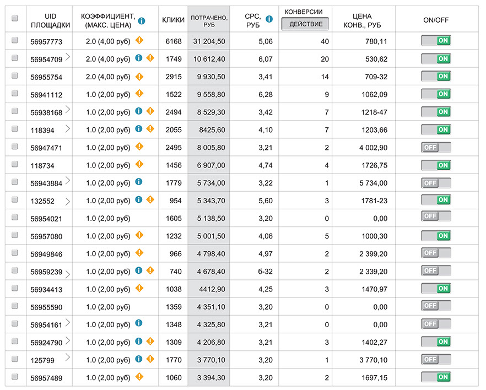Click the ДЕЙСТВИЕ button under Конверсии
486x390 pixels.
[x=305, y=24]
